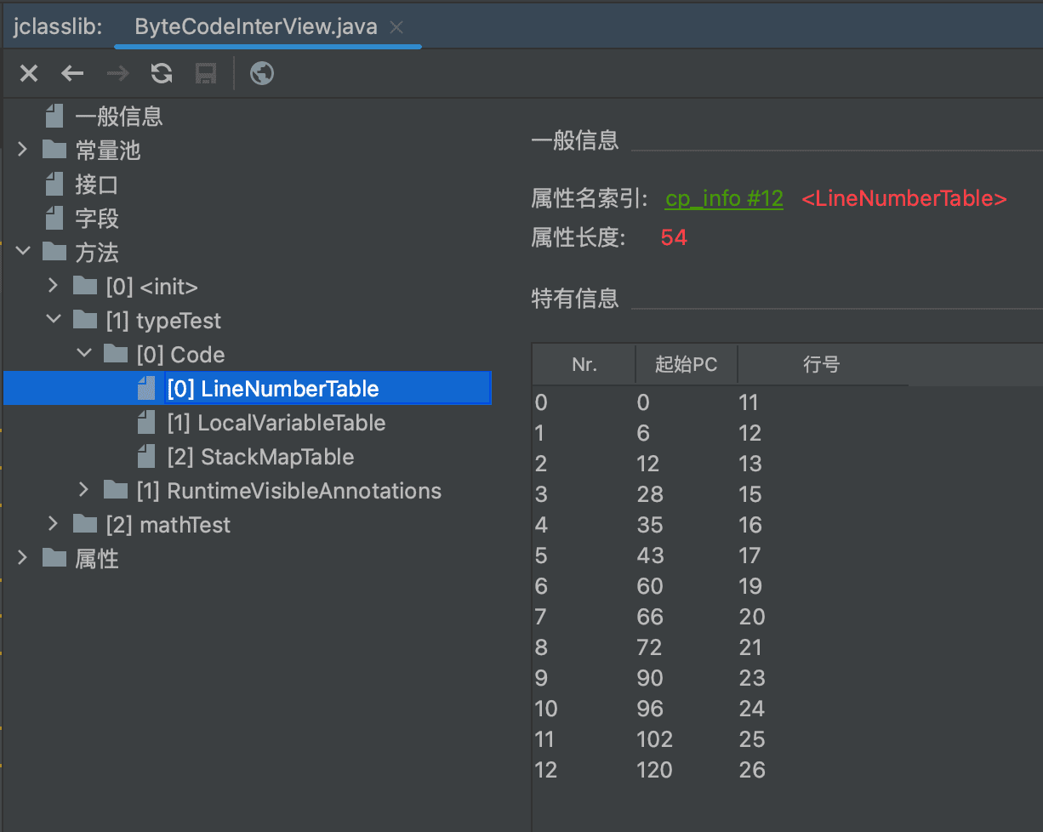Click the save disk icon

point(205,74)
